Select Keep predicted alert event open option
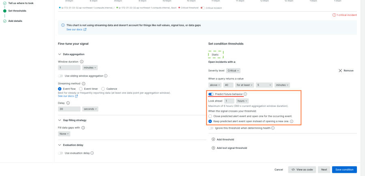Screen dimensions: 365x176 point(210,121)
